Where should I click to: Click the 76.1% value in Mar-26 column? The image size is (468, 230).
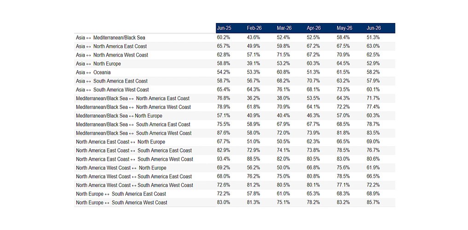coord(283,90)
